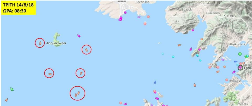This screenshot has width=252, height=106.
Task: Click the large green circle near Kıyıkışlacık
Action: [x=240, y=54]
